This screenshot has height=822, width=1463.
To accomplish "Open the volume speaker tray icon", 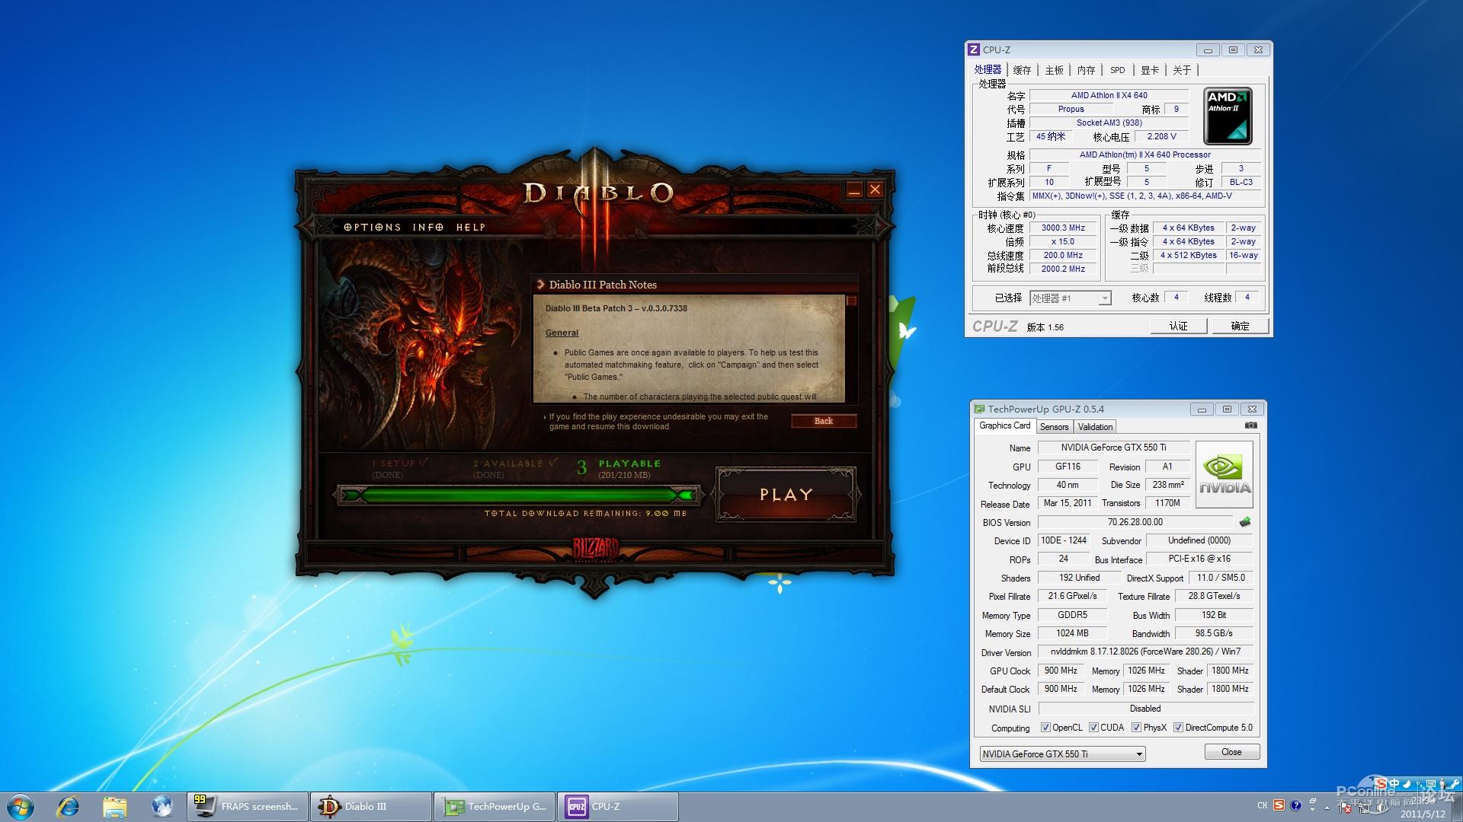I will (1381, 808).
